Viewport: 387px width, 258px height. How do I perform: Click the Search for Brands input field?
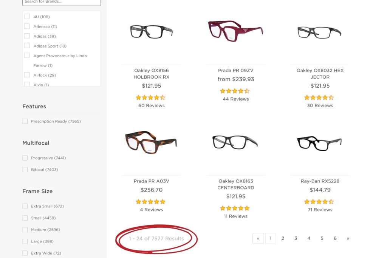click(61, 2)
